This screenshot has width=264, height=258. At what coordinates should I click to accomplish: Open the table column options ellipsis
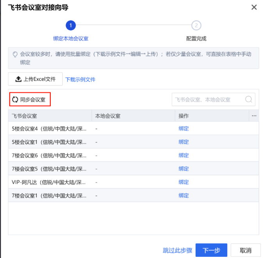(254, 116)
